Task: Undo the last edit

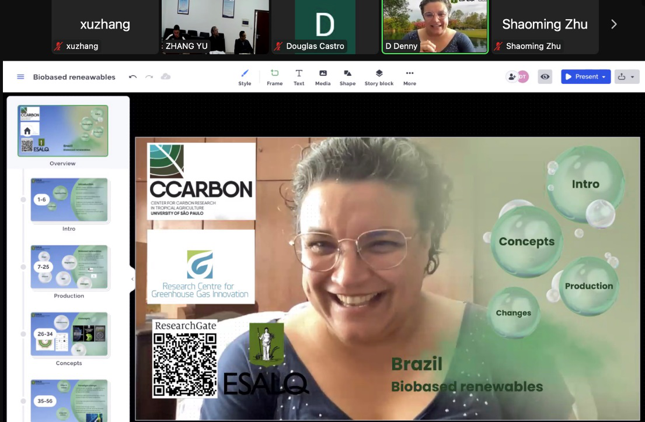Action: point(133,77)
